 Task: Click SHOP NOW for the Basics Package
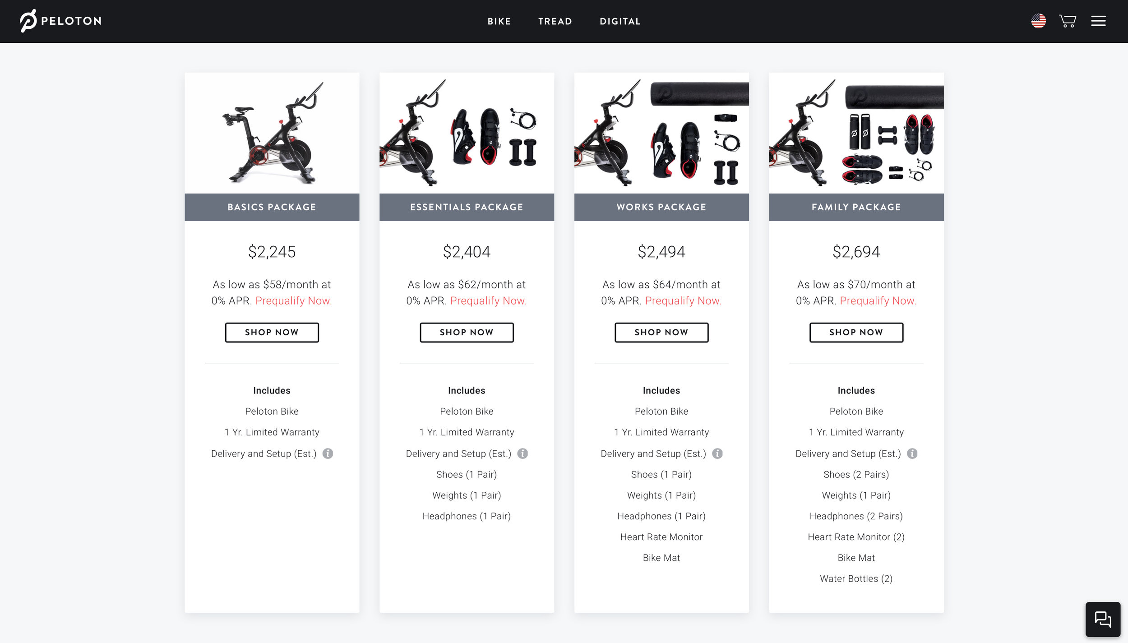pos(272,333)
